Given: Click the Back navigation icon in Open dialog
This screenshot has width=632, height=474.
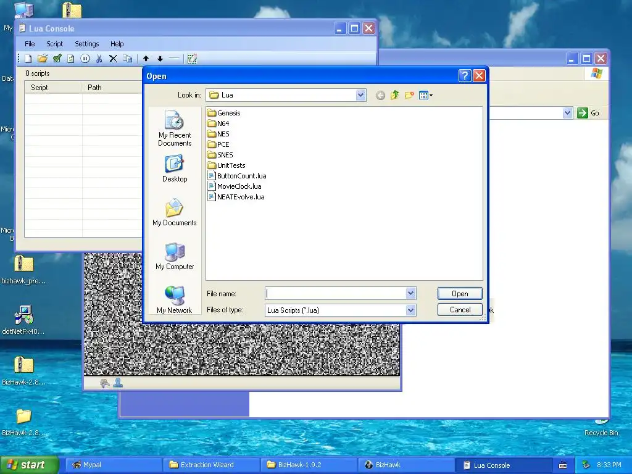Looking at the screenshot, I should pyautogui.click(x=380, y=96).
